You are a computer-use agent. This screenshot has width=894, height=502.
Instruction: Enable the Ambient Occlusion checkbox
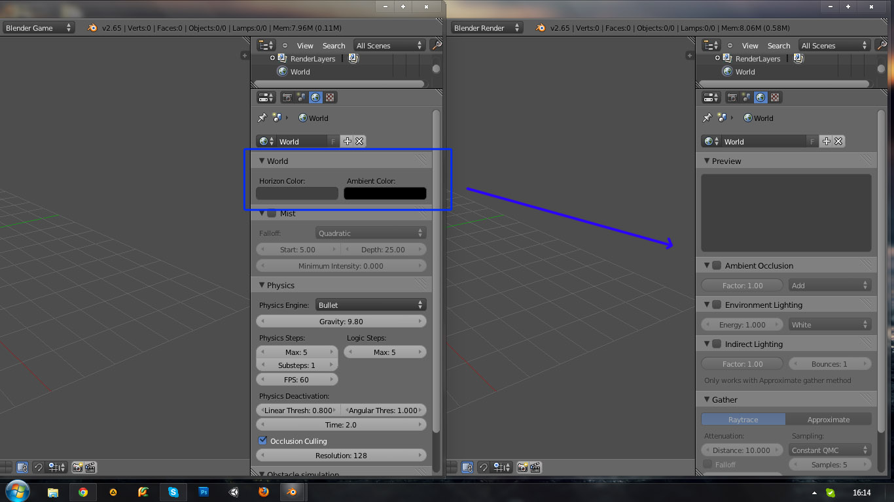[x=715, y=265]
